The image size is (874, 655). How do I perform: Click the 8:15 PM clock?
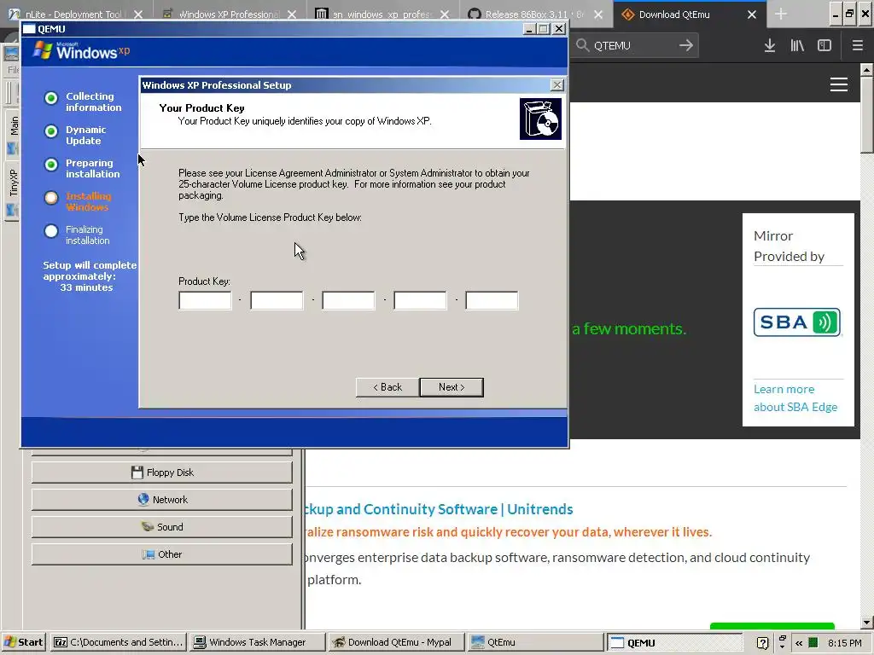coord(844,643)
